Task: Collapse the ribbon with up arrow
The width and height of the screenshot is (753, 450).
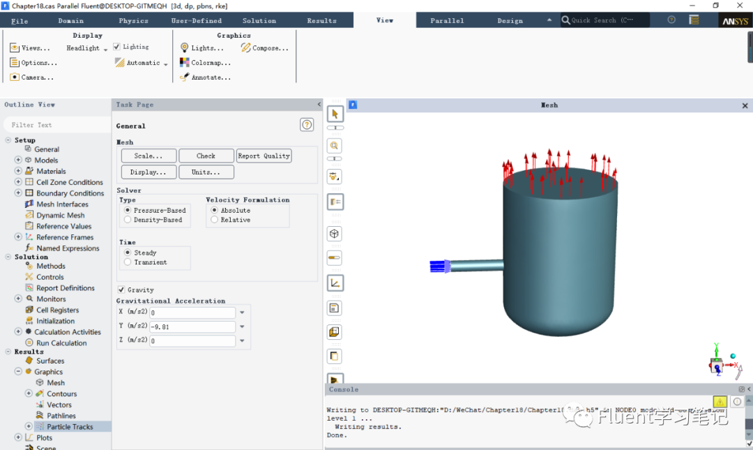Action: click(x=549, y=20)
